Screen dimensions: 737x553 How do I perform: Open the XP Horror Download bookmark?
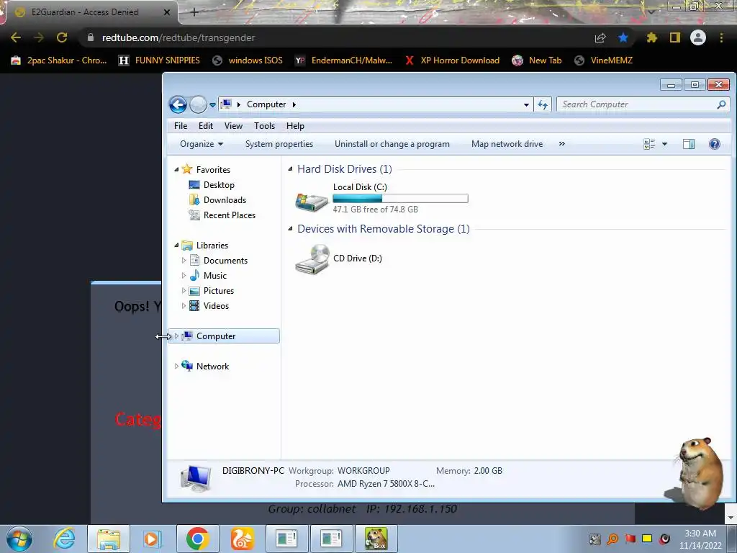(452, 60)
